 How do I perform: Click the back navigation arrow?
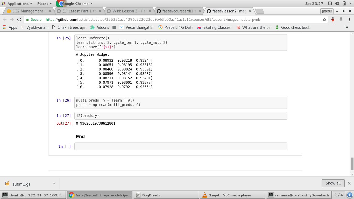click(x=5, y=19)
